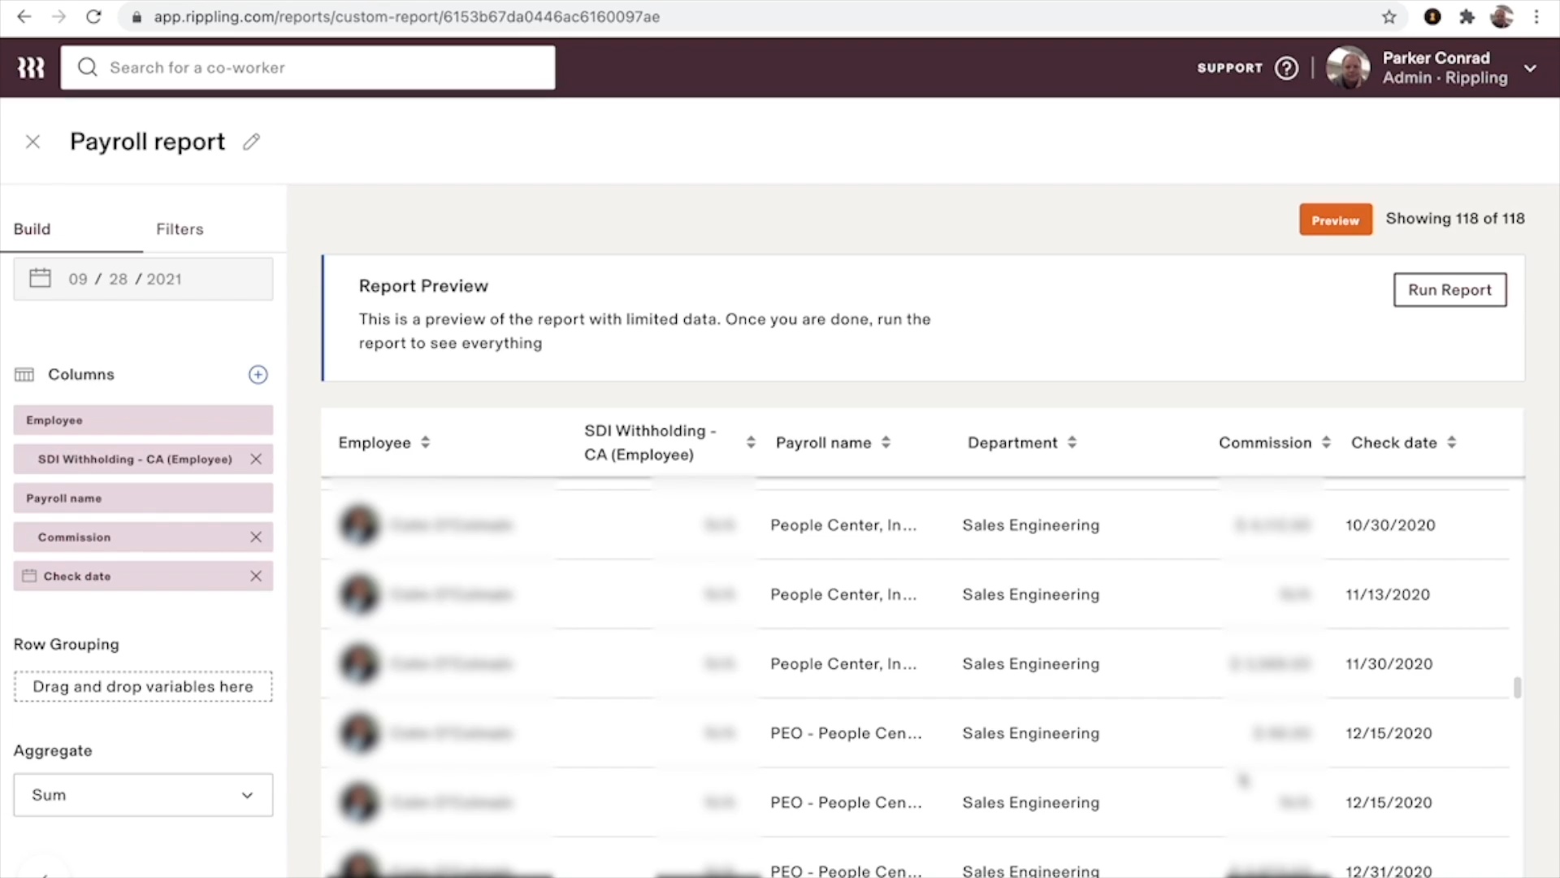Select the Employee column chip
This screenshot has height=878, width=1560.
(143, 420)
